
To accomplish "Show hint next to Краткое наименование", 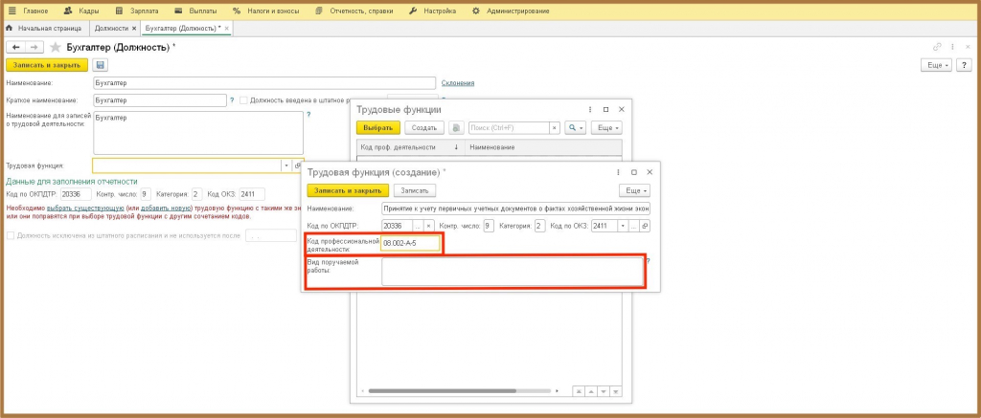I will [232, 99].
